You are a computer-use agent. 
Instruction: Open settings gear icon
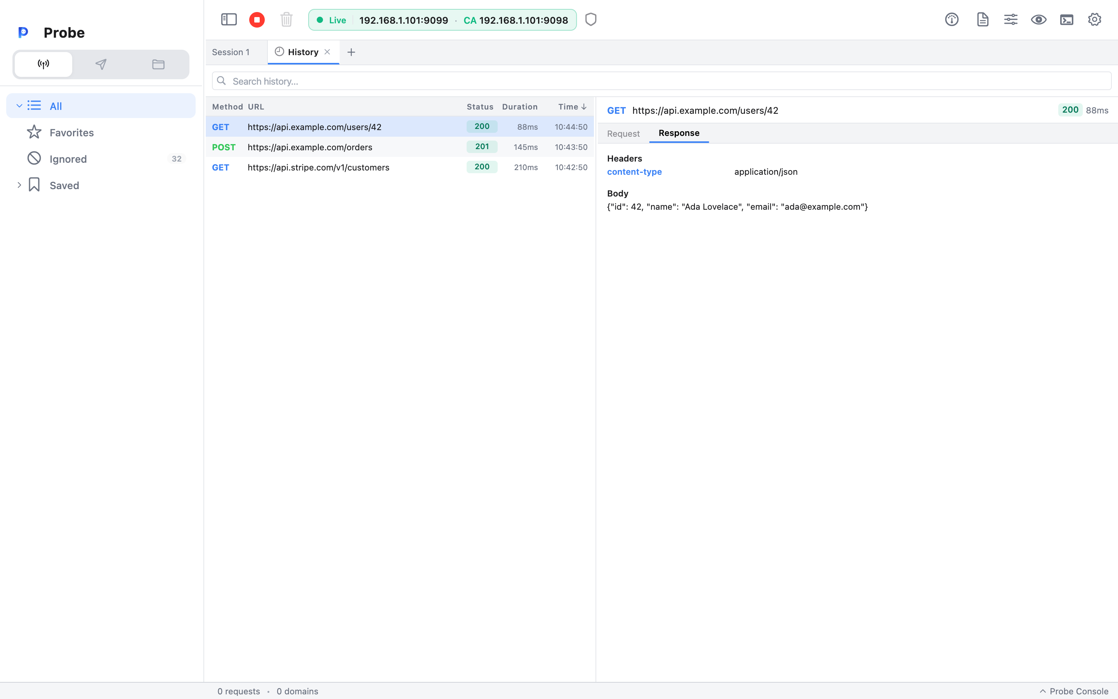point(1094,19)
